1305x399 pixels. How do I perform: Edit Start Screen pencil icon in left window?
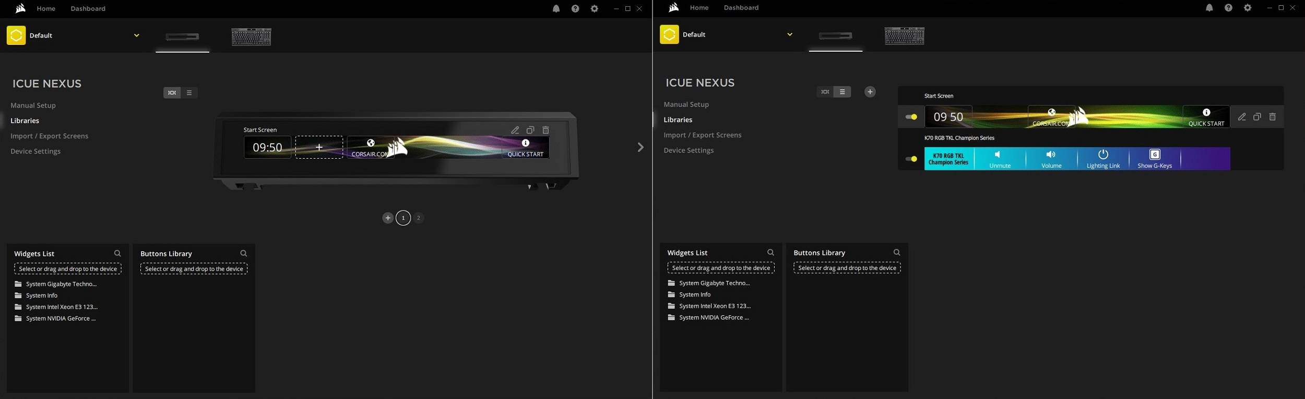[515, 130]
